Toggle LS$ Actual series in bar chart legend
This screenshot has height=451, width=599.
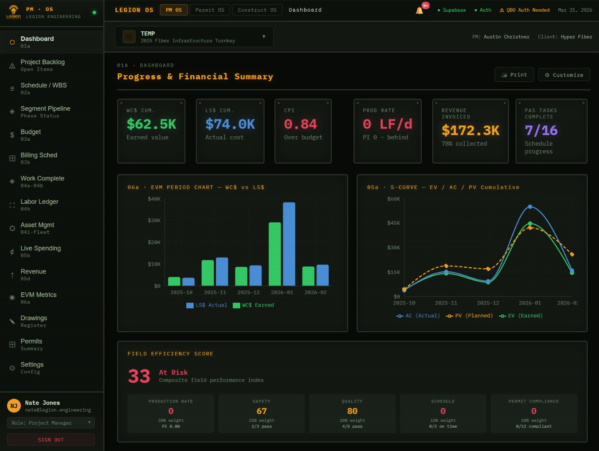point(207,305)
